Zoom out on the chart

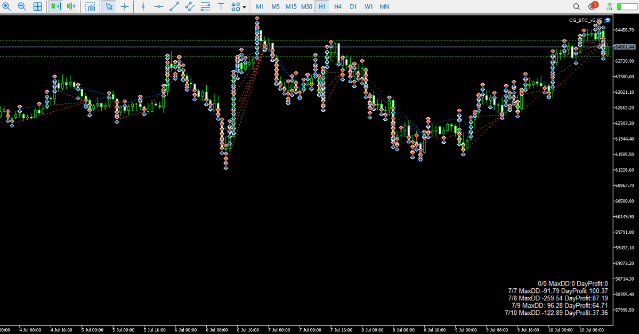[22, 6]
